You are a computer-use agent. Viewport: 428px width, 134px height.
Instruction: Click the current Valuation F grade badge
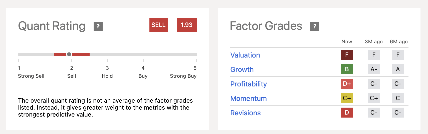click(347, 55)
